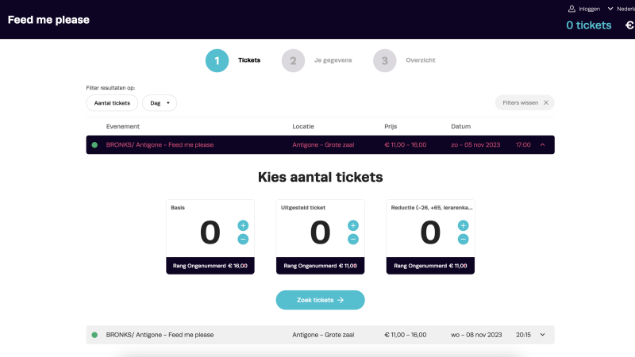Click the user account icon next to Inloggen
This screenshot has height=357, width=635.
coord(571,9)
